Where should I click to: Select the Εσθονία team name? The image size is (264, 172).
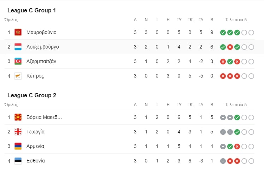(36, 161)
